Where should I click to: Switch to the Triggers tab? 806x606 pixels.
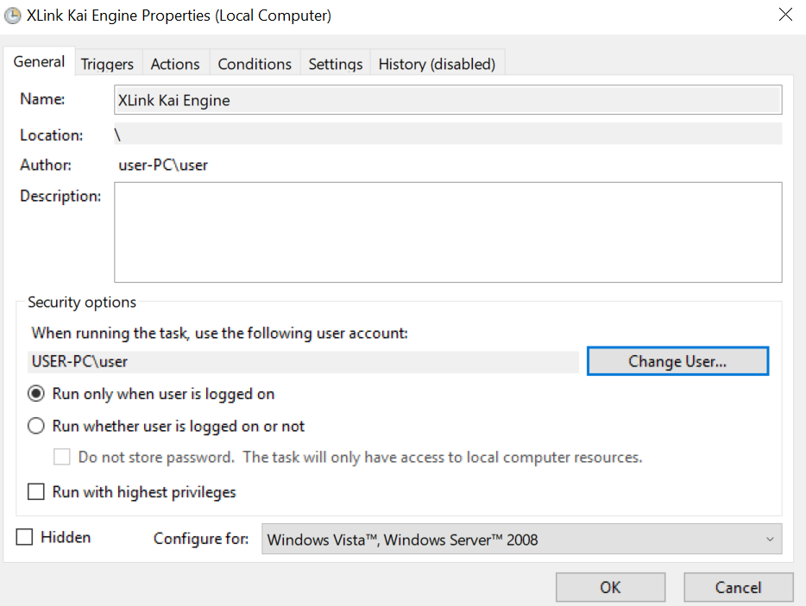[x=107, y=64]
